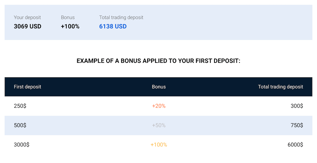This screenshot has height=163, width=317.
Task: Click the 'Bonus' label in summary panel
Action: tap(68, 17)
